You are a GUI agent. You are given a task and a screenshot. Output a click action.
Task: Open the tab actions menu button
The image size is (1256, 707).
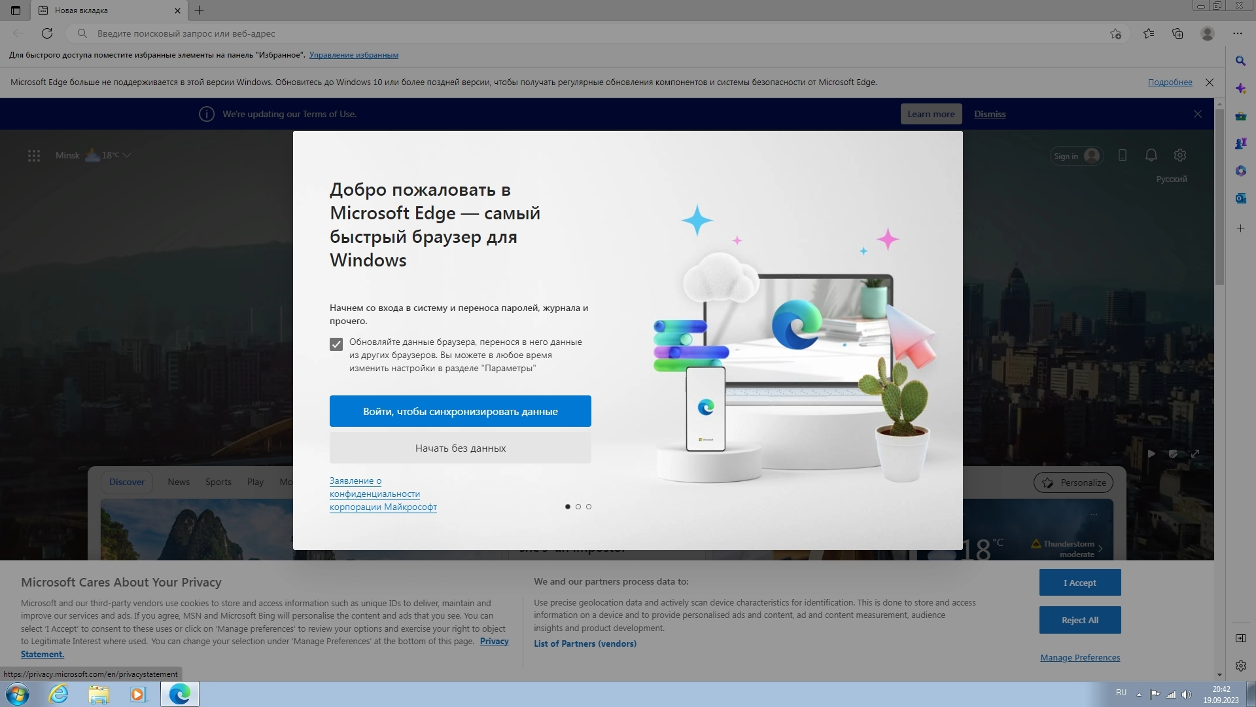click(16, 10)
